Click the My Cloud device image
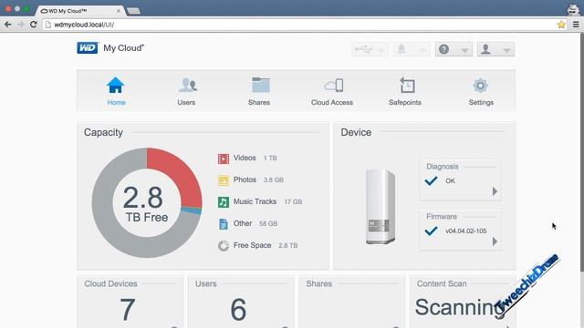The height and width of the screenshot is (328, 584). point(381,207)
